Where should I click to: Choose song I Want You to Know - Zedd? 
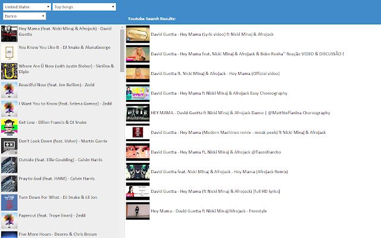65,104
